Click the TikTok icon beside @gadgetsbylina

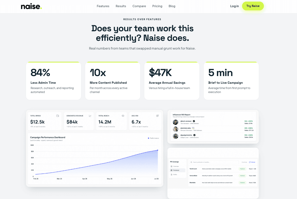tap(194, 135)
